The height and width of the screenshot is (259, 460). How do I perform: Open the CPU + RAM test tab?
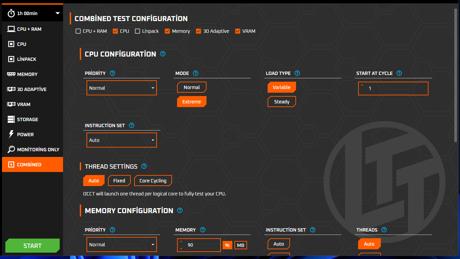tap(33, 29)
